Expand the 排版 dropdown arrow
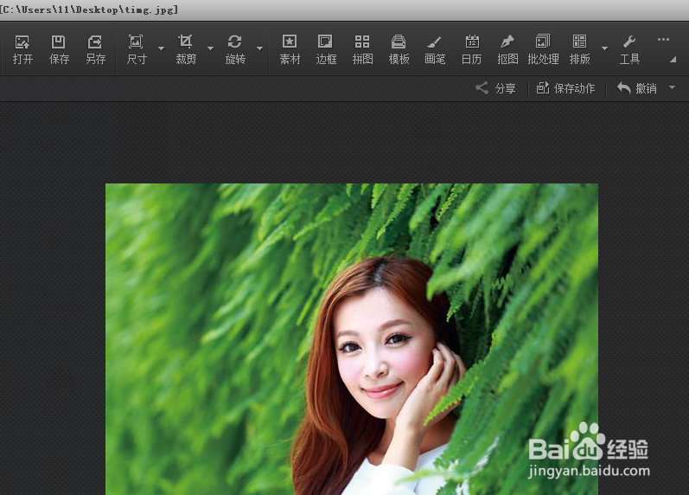Viewport: 689px width, 495px height. 604,48
